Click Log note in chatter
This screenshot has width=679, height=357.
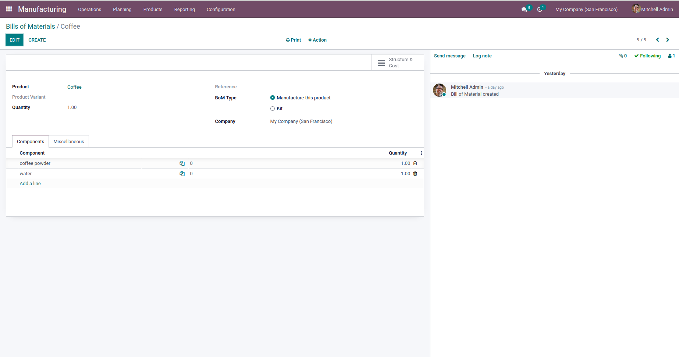click(482, 56)
